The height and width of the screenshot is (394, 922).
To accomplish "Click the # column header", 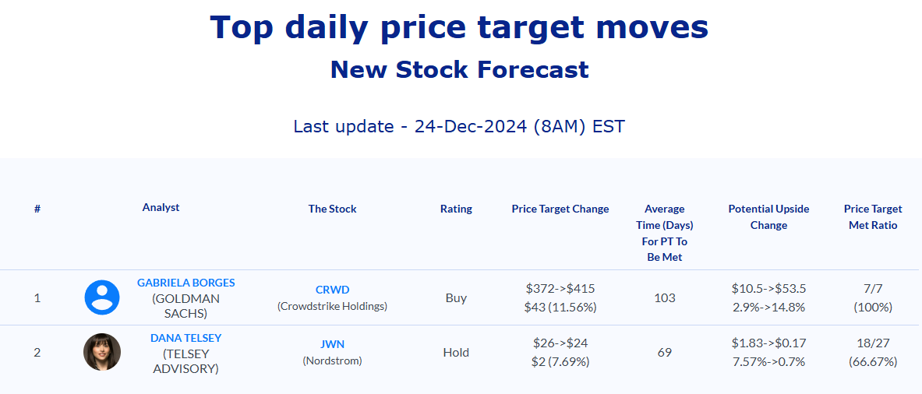I will [x=37, y=209].
